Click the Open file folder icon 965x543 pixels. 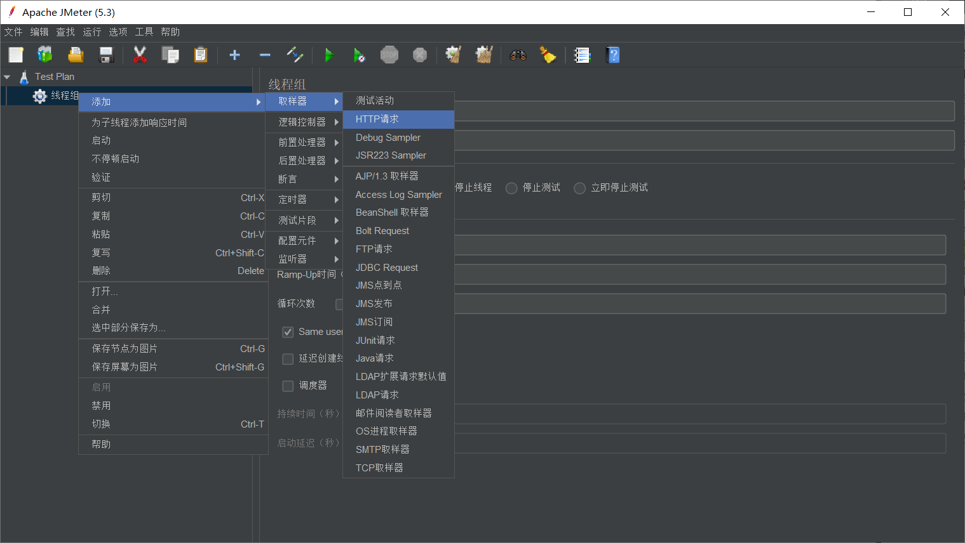click(x=76, y=55)
